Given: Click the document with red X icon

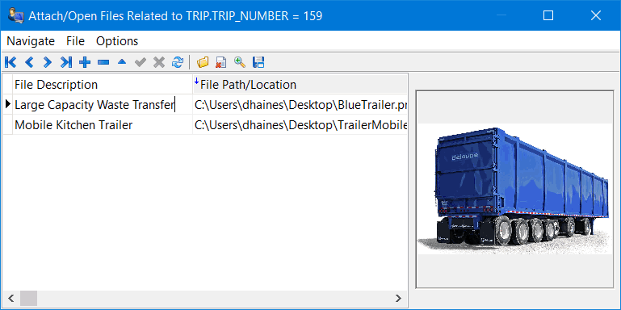Looking at the screenshot, I should pos(221,62).
